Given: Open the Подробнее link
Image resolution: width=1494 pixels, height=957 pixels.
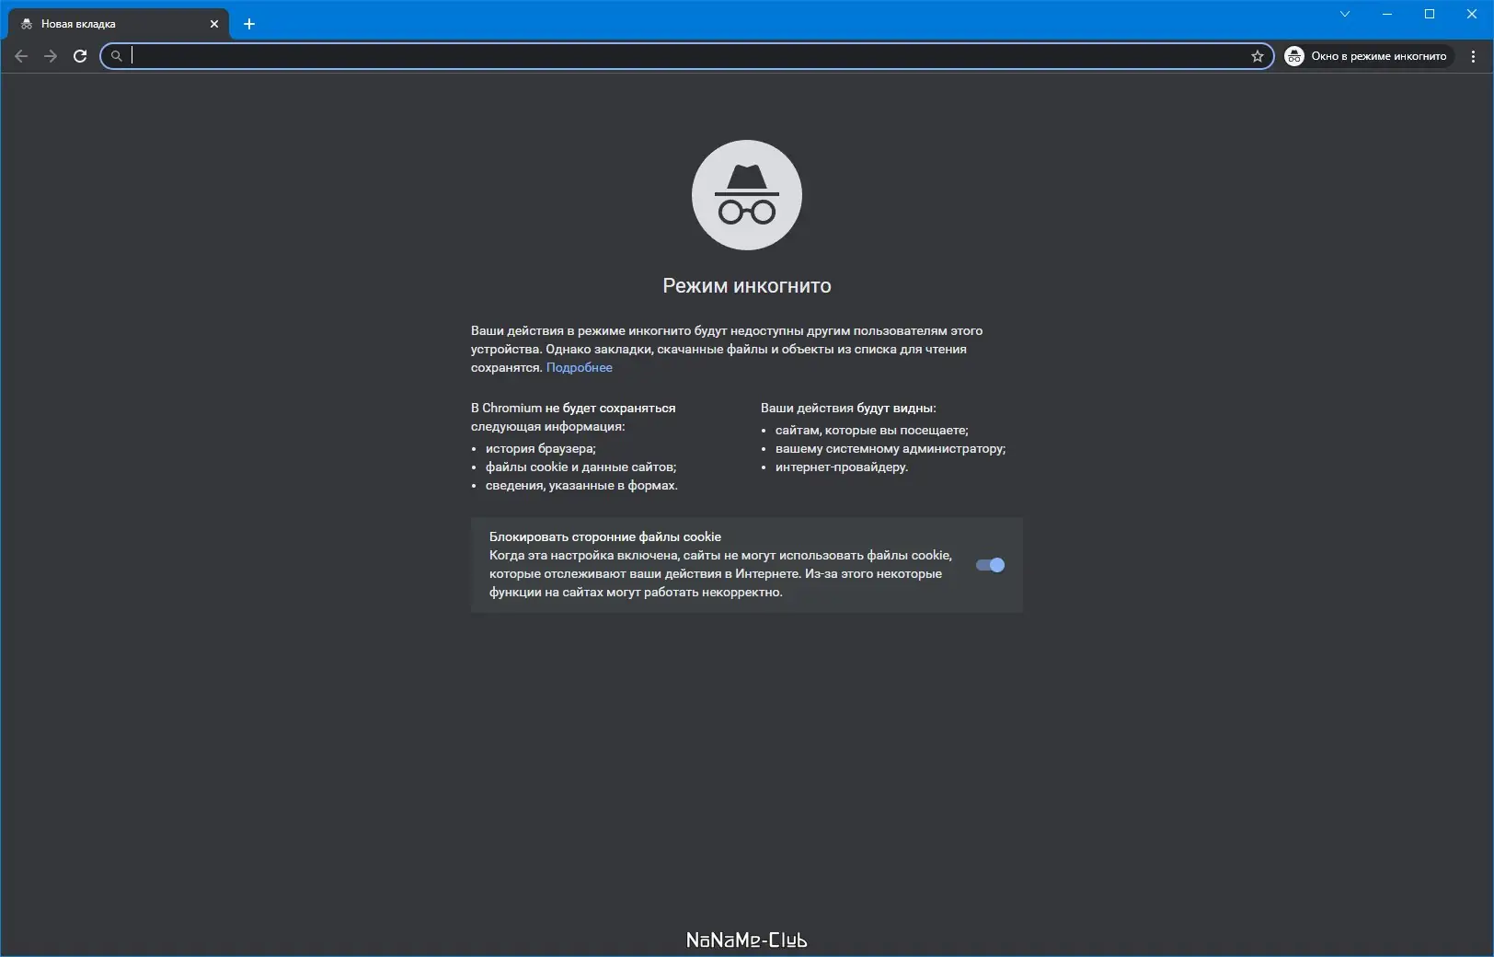Looking at the screenshot, I should (x=580, y=367).
